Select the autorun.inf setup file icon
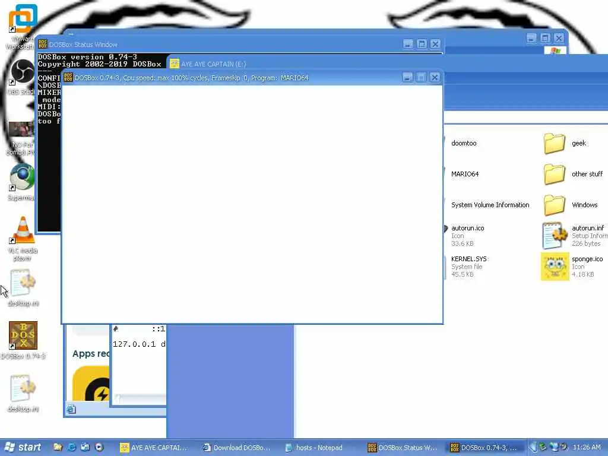 click(555, 236)
